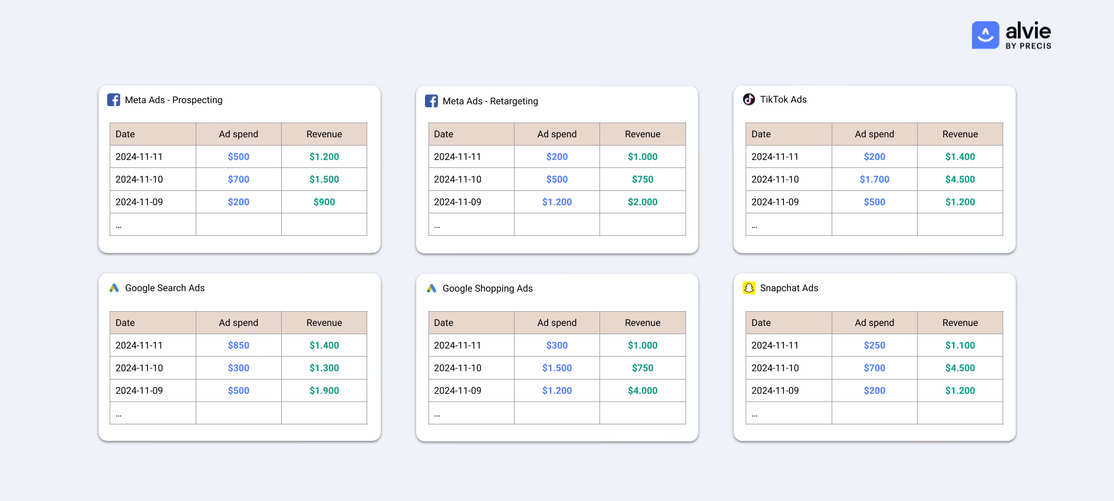Image resolution: width=1114 pixels, height=501 pixels.
Task: Select 2024-11-10 date in Meta Ads - Retargeting table
Action: coord(458,180)
